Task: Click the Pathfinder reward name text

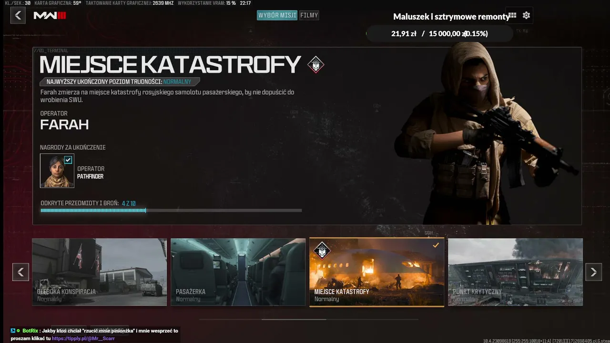Action: [x=91, y=176]
